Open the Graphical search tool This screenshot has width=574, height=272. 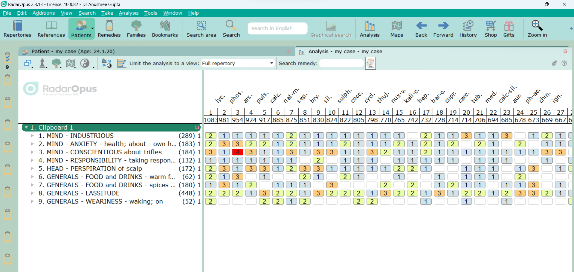point(331,29)
